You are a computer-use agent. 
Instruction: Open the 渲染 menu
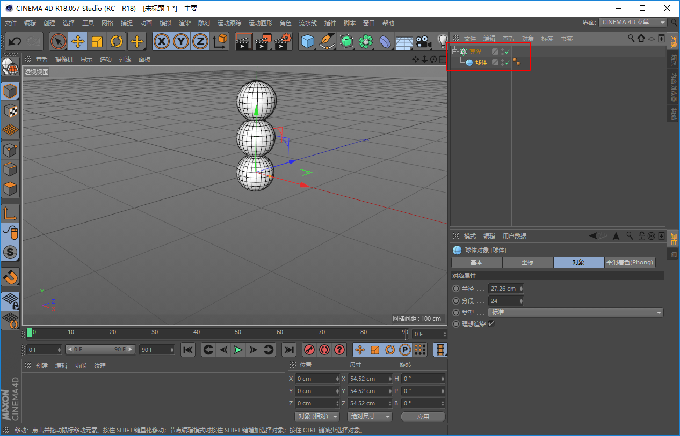pos(185,23)
